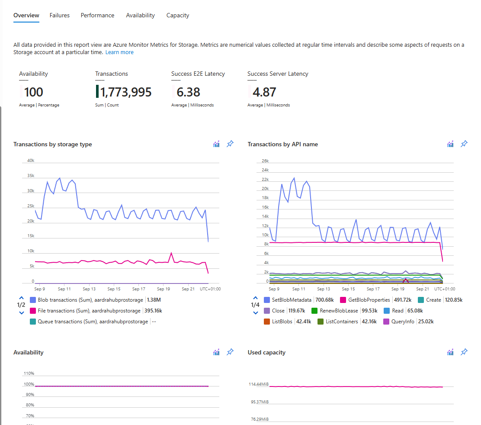Open metrics chart icon for Transactions by storage type

pos(216,144)
